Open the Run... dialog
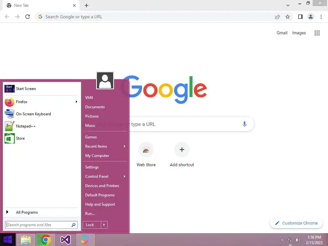This screenshot has width=328, height=246. point(105,214)
